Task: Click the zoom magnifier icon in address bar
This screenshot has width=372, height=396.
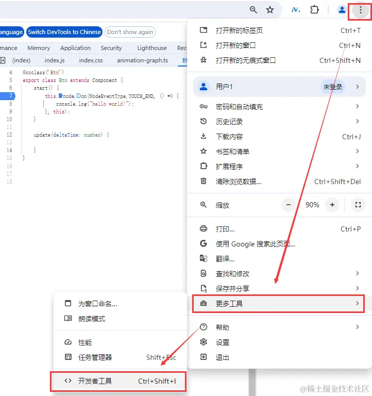Action: [253, 10]
